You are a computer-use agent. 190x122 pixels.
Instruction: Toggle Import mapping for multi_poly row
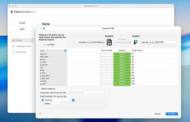point(122,56)
